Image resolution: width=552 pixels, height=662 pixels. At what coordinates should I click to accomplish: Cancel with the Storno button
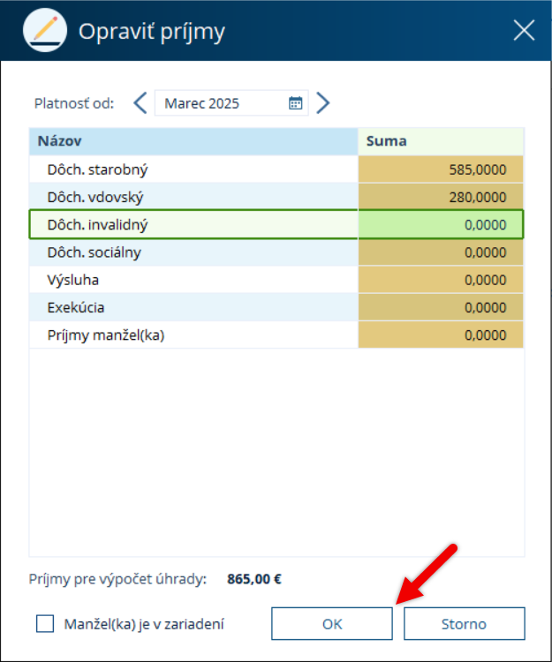point(465,623)
